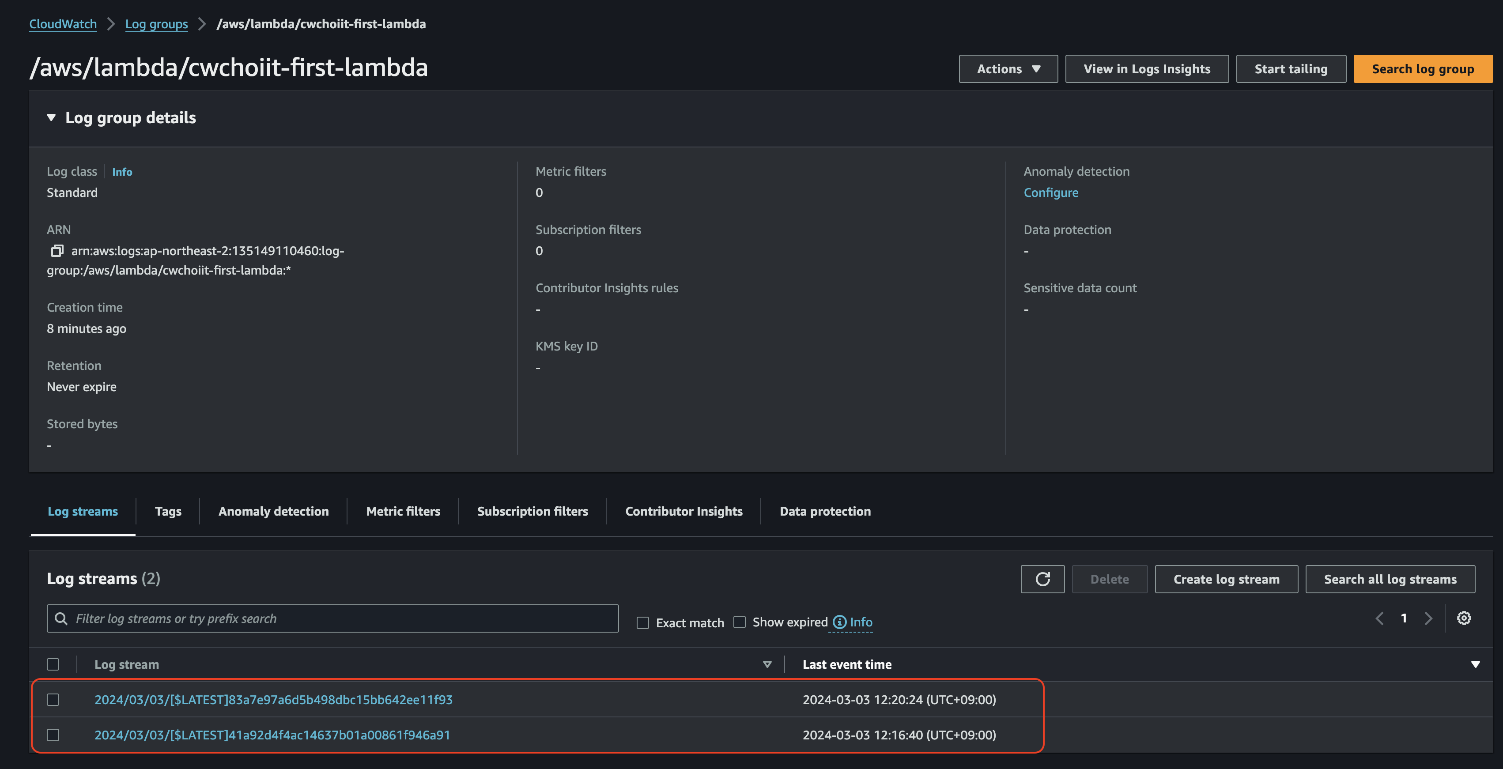Click the refresh log streams icon button
The width and height of the screenshot is (1503, 769).
[x=1042, y=579]
